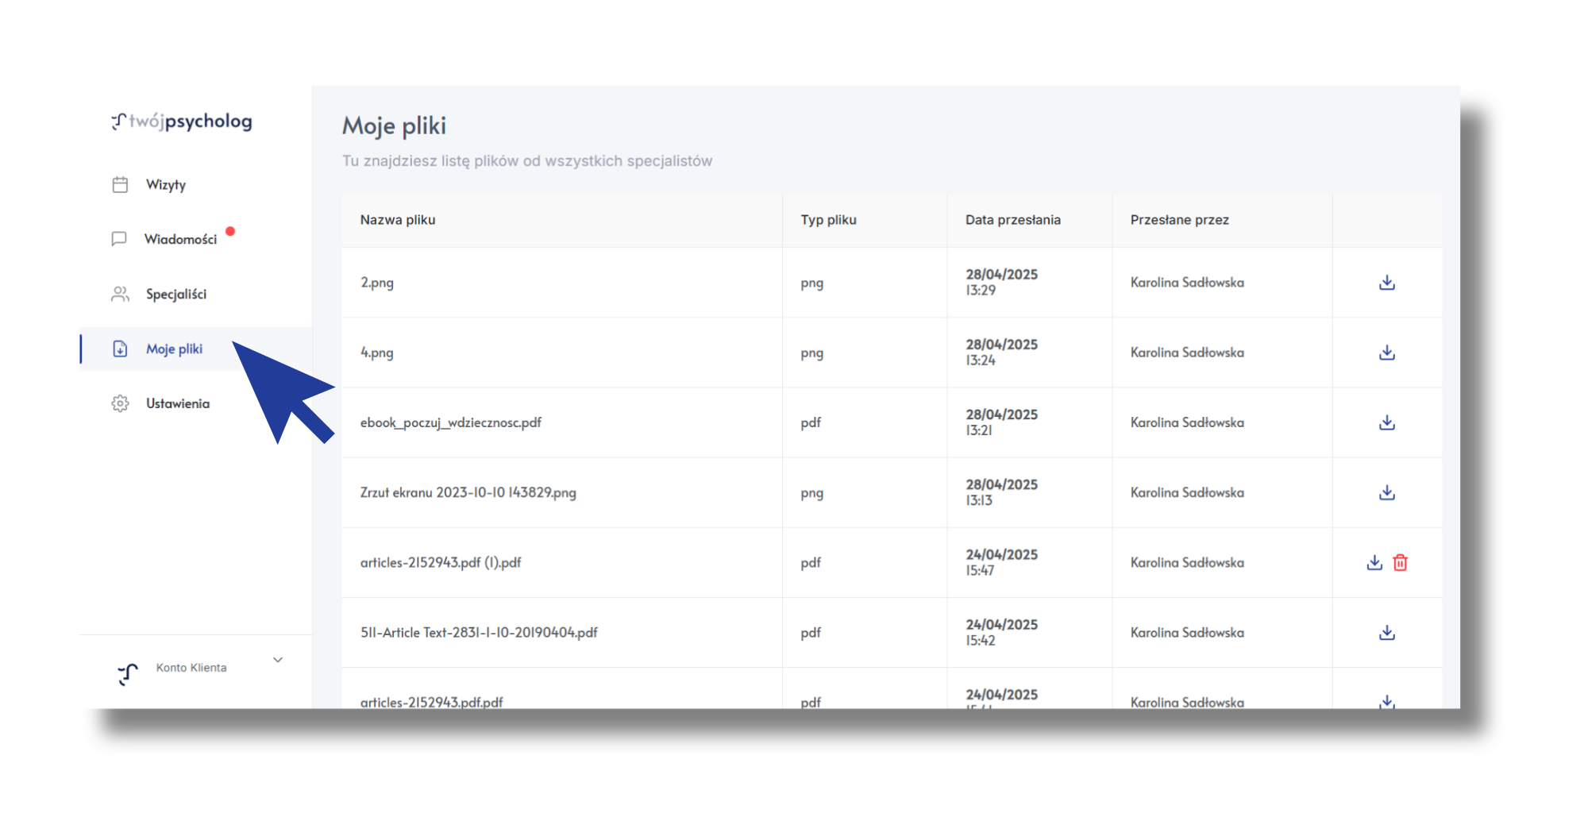The height and width of the screenshot is (821, 1588).
Task: Delete articles-2152943.pdf (1).pdf with trash icon
Action: pos(1401,562)
